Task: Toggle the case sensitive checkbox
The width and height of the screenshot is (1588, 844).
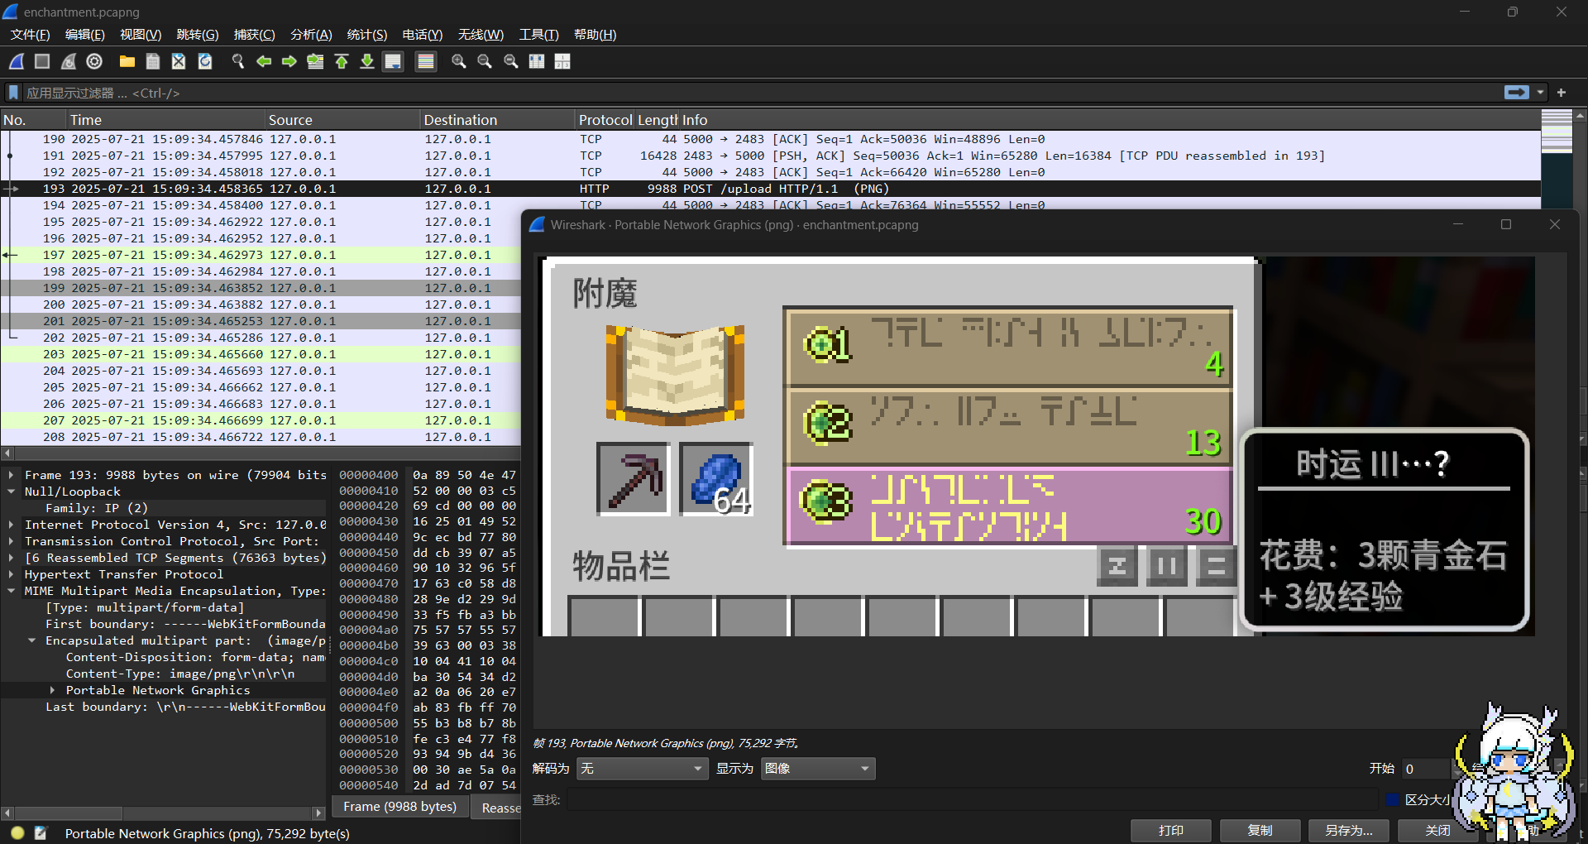Action: tap(1393, 799)
